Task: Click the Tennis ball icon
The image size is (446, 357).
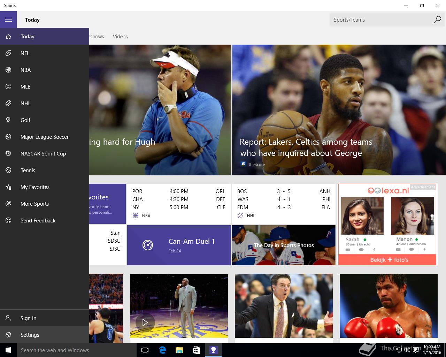Action: point(8,170)
